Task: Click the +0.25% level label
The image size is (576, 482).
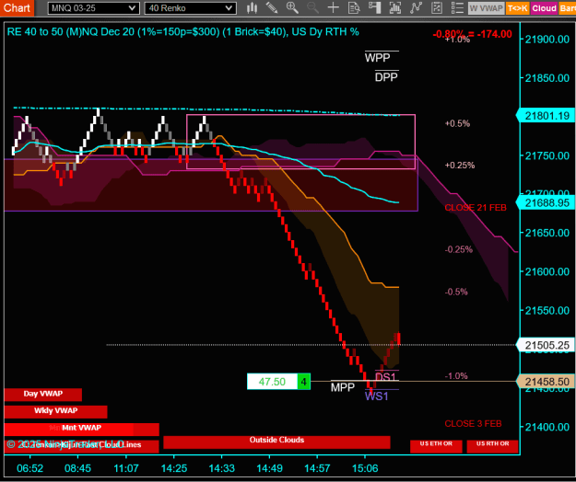Action: pyautogui.click(x=460, y=166)
